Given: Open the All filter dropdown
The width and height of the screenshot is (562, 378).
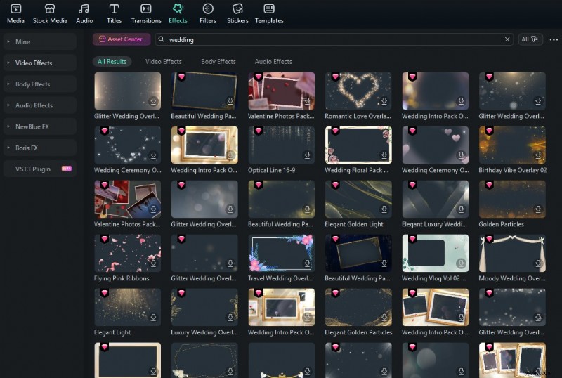Looking at the screenshot, I should point(530,40).
